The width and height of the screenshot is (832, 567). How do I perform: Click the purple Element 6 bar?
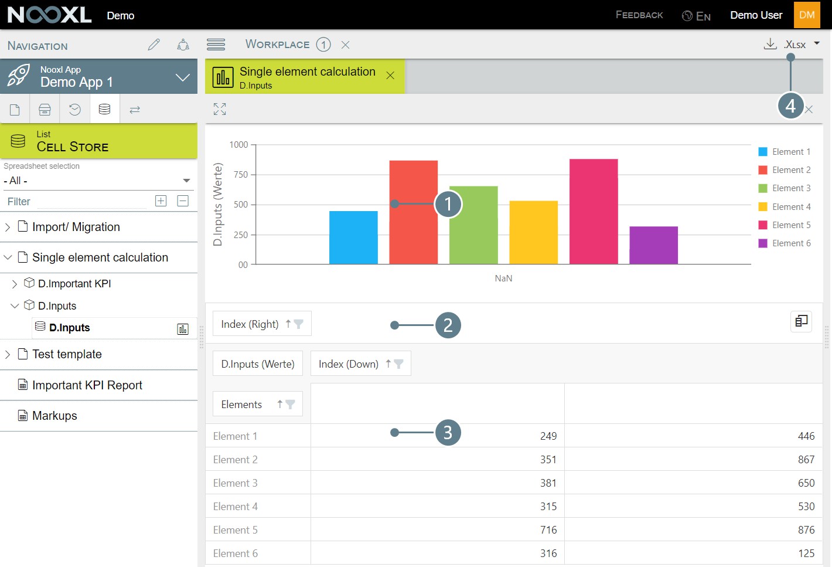coord(654,245)
